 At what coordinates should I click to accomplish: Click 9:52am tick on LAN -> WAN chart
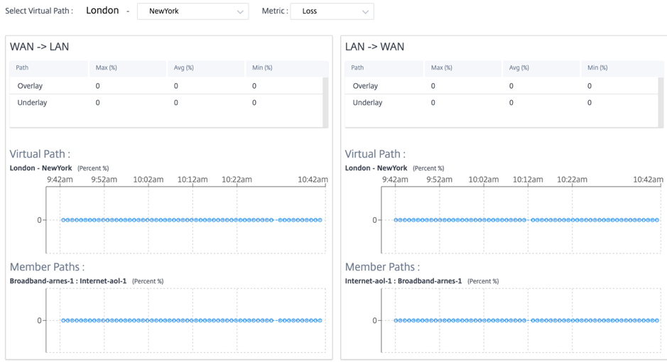point(440,180)
